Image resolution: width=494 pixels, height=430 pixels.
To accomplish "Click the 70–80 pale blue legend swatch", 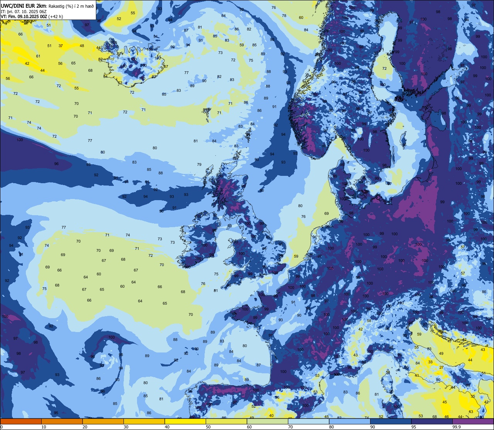I will (x=308, y=421).
